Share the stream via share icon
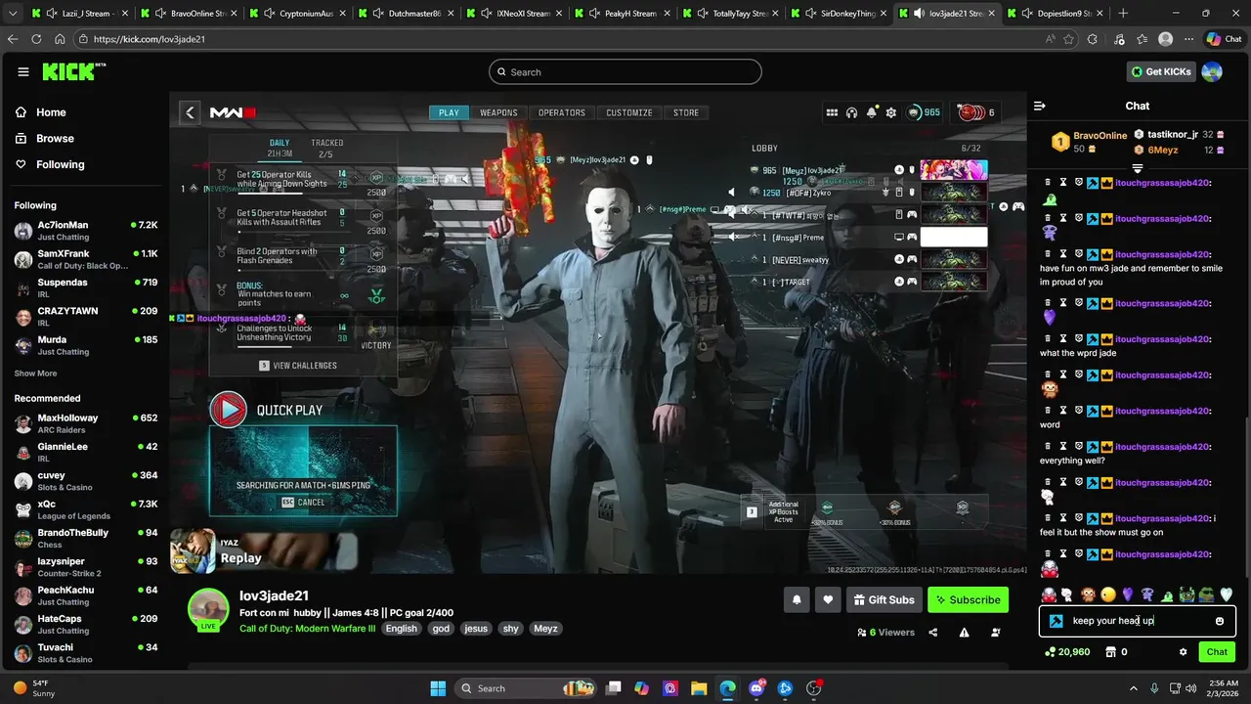This screenshot has height=704, width=1251. (933, 633)
